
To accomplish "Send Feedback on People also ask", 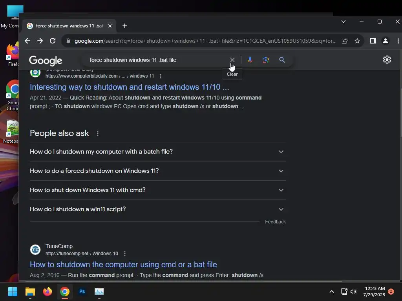I will point(275,222).
